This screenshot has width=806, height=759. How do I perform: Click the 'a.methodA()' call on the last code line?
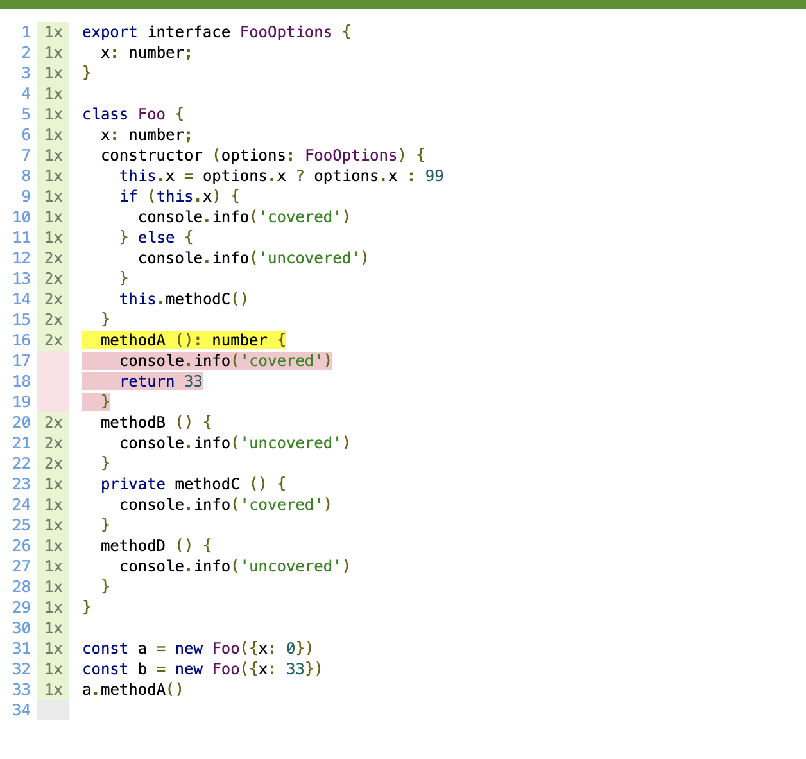click(x=133, y=690)
